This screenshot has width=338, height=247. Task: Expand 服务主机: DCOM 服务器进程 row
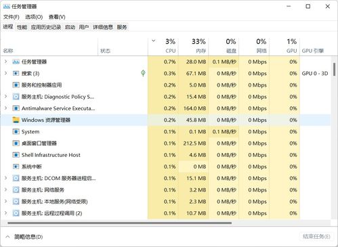(x=6, y=178)
